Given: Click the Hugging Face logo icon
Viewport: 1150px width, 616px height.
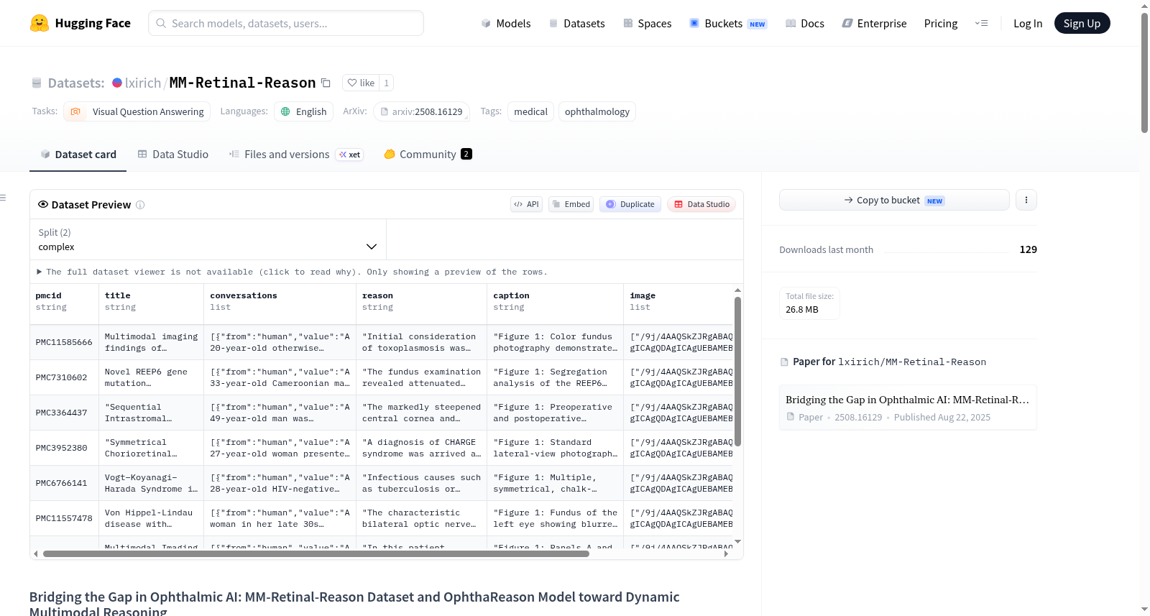Looking at the screenshot, I should pos(40,23).
